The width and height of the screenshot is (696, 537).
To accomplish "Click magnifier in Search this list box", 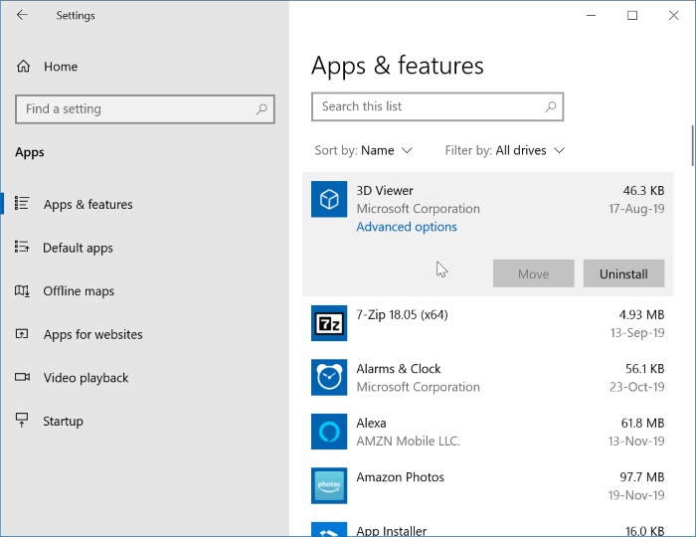I will (551, 106).
